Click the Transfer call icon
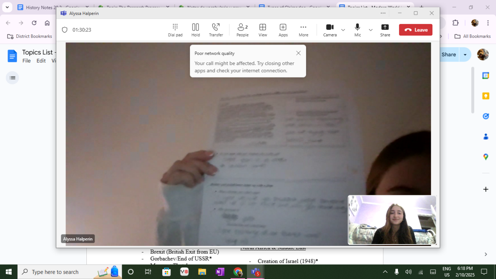The height and width of the screenshot is (279, 496). 216,30
